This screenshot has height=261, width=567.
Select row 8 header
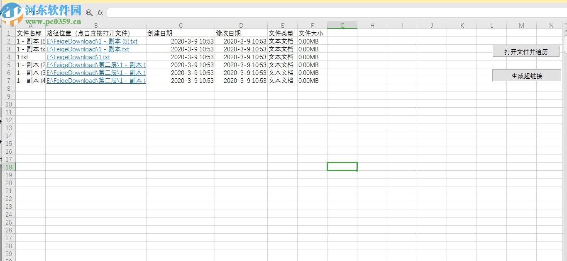[9, 89]
